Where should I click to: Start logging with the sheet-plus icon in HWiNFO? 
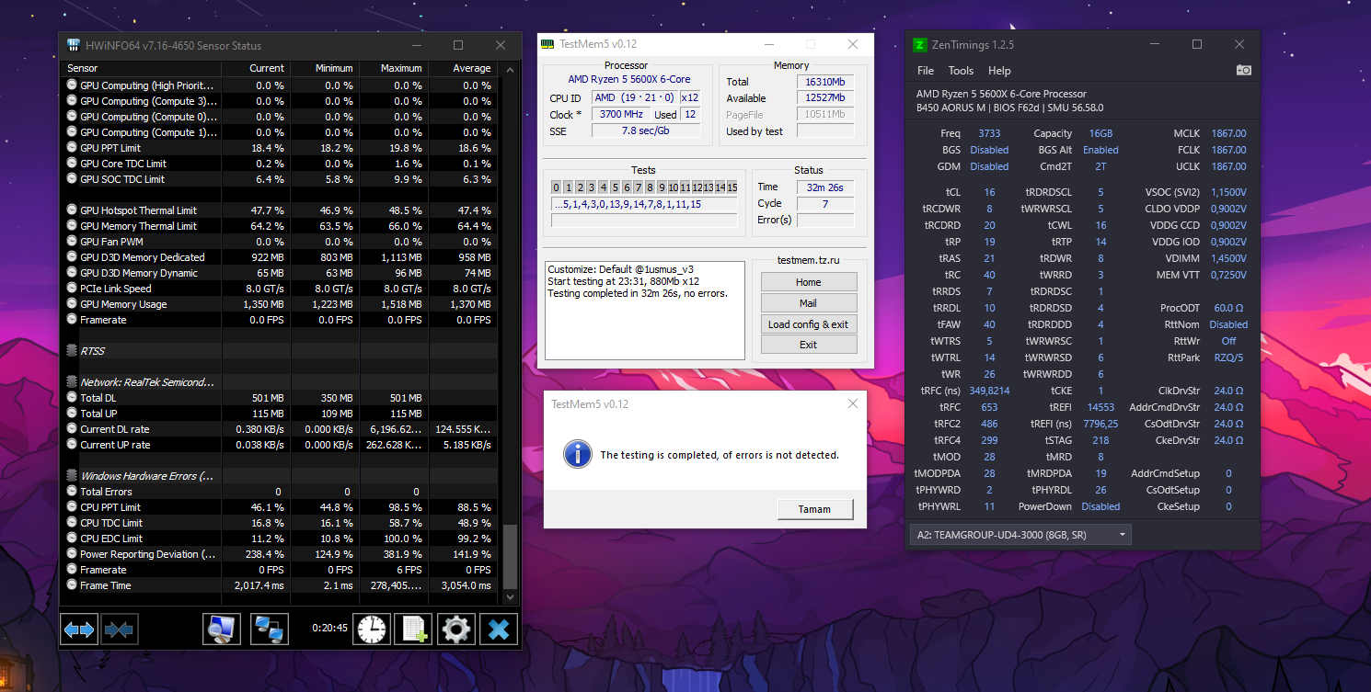[x=412, y=630]
